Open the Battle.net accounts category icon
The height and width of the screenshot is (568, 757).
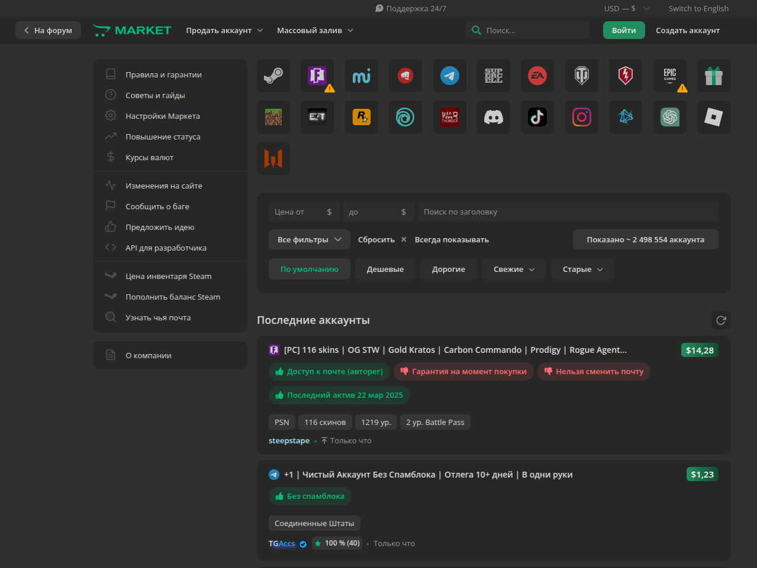pyautogui.click(x=626, y=117)
